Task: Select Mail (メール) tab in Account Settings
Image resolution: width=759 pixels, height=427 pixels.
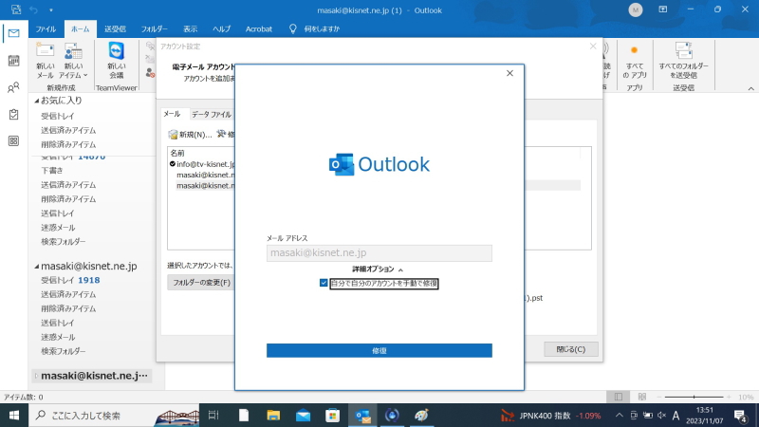Action: pos(172,114)
